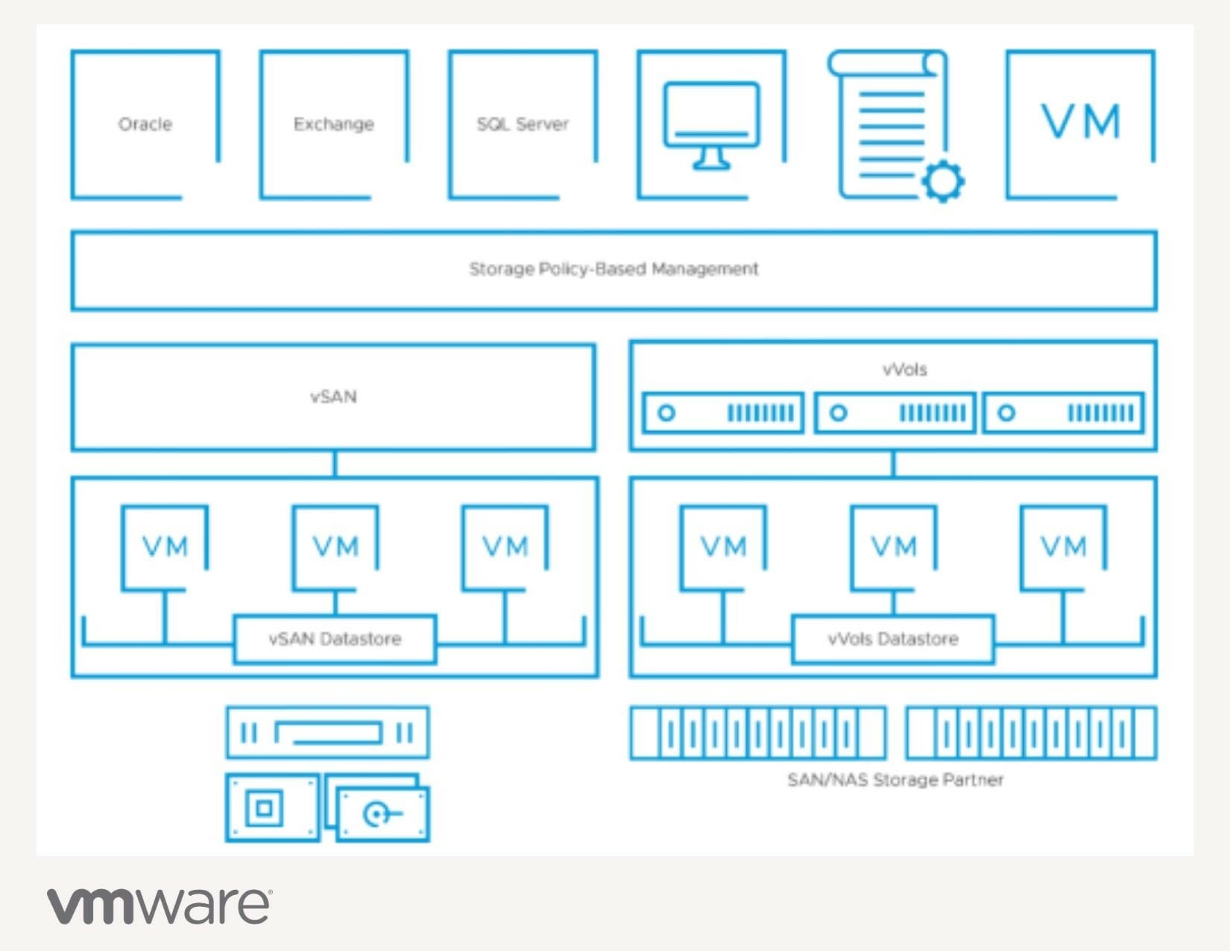The image size is (1230, 951).
Task: Click the first VM above vSAN Datastore
Action: (165, 548)
